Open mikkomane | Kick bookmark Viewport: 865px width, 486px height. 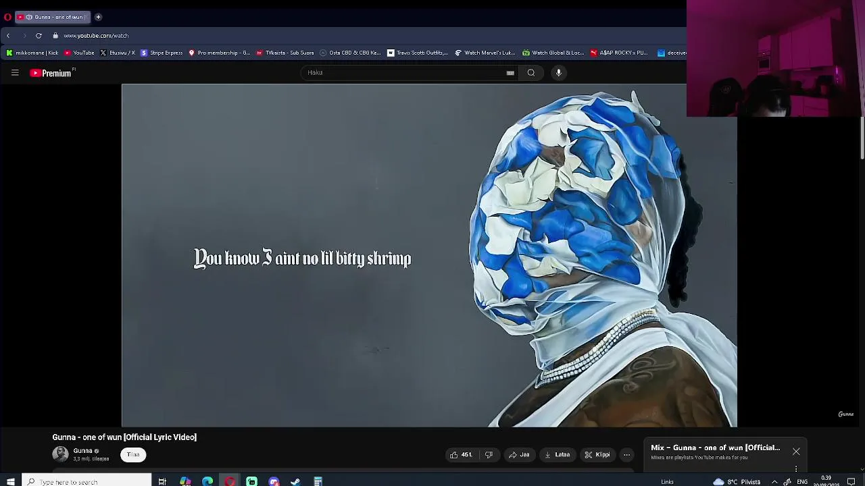[x=32, y=53]
